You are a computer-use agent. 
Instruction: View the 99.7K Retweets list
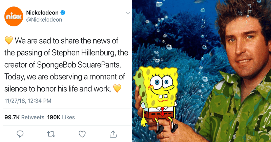(x=24, y=117)
